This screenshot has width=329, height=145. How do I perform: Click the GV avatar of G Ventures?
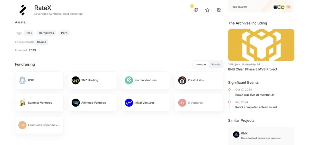[182, 102]
